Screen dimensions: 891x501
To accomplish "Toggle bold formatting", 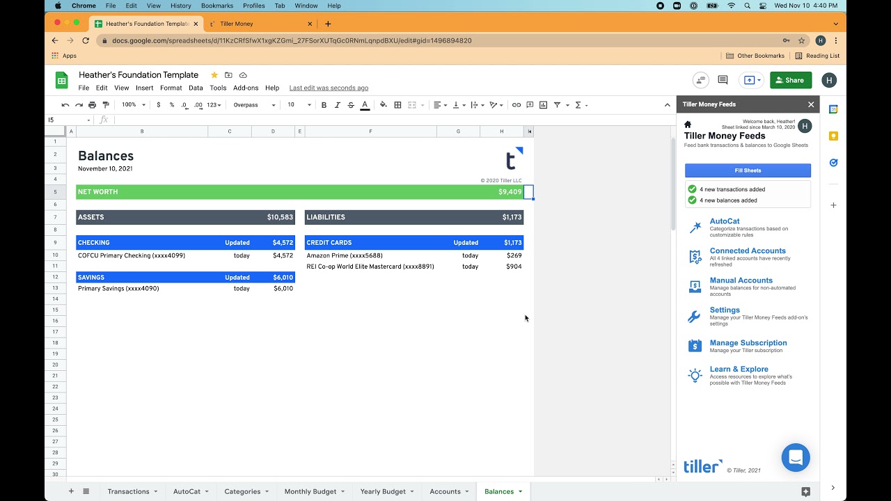I will tap(324, 105).
